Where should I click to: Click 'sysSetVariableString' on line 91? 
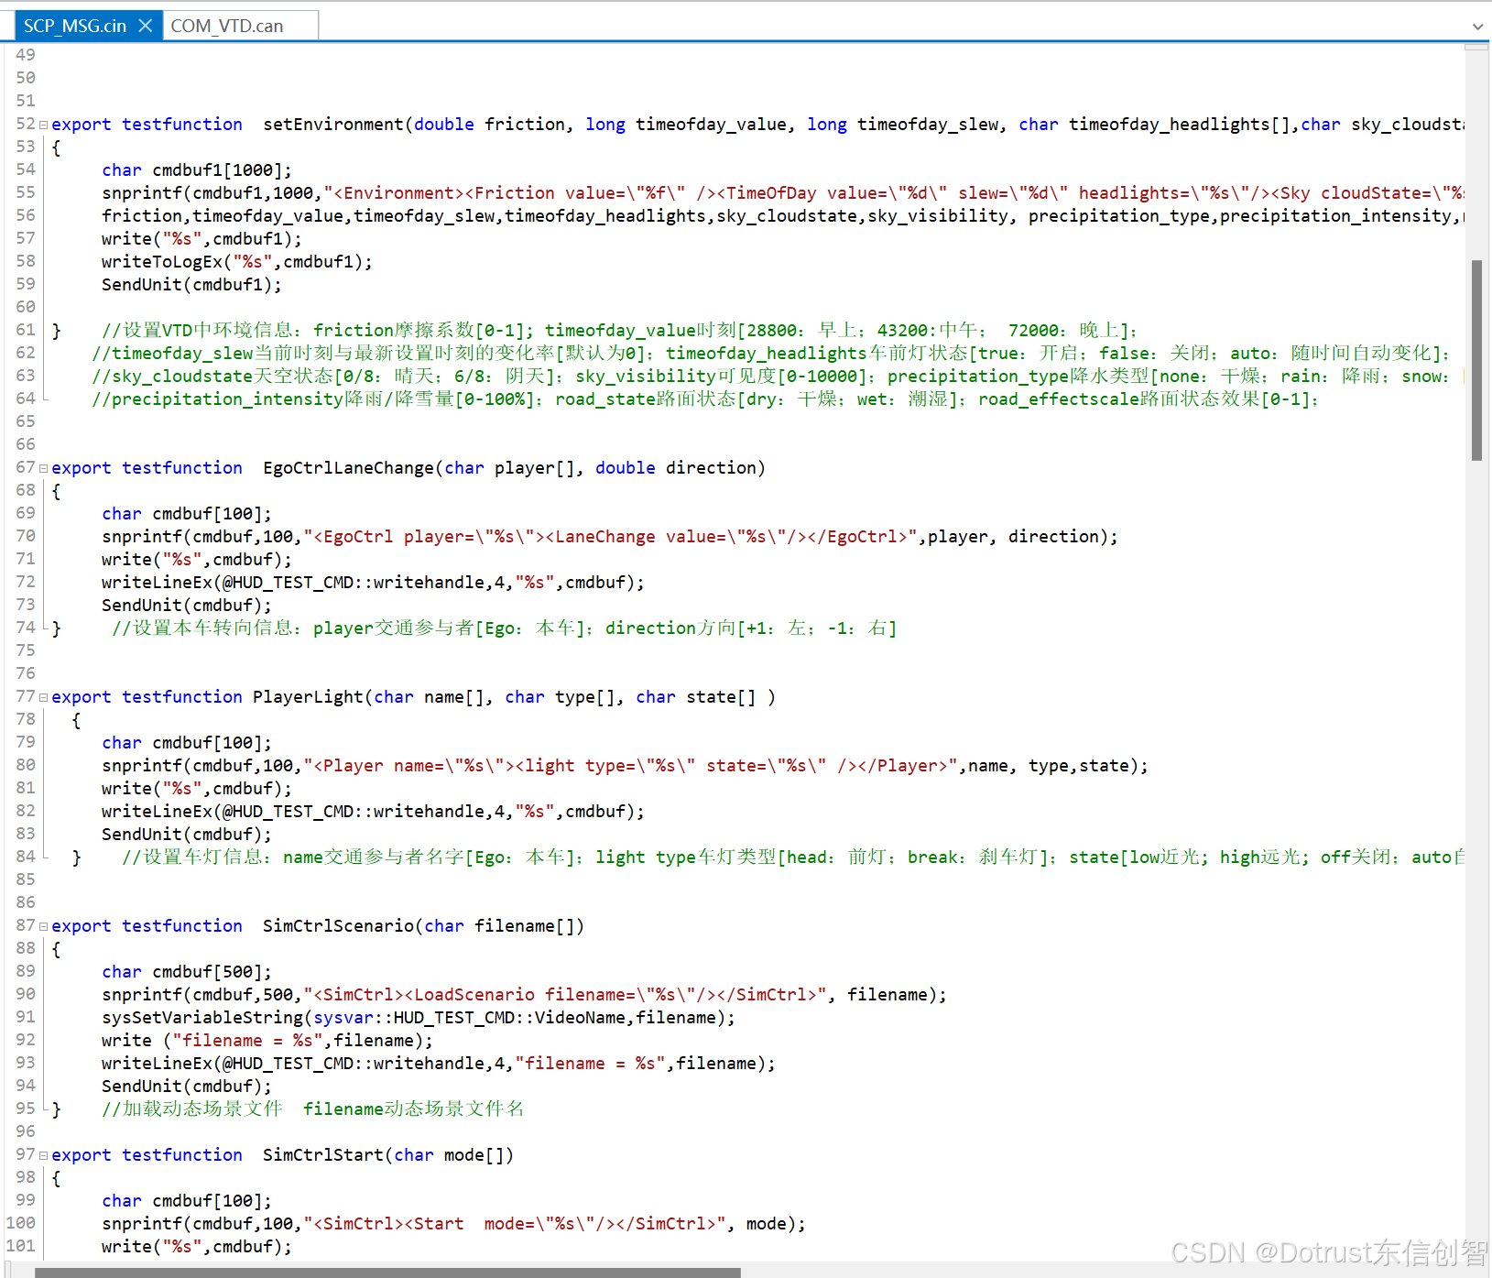click(x=419, y=1017)
